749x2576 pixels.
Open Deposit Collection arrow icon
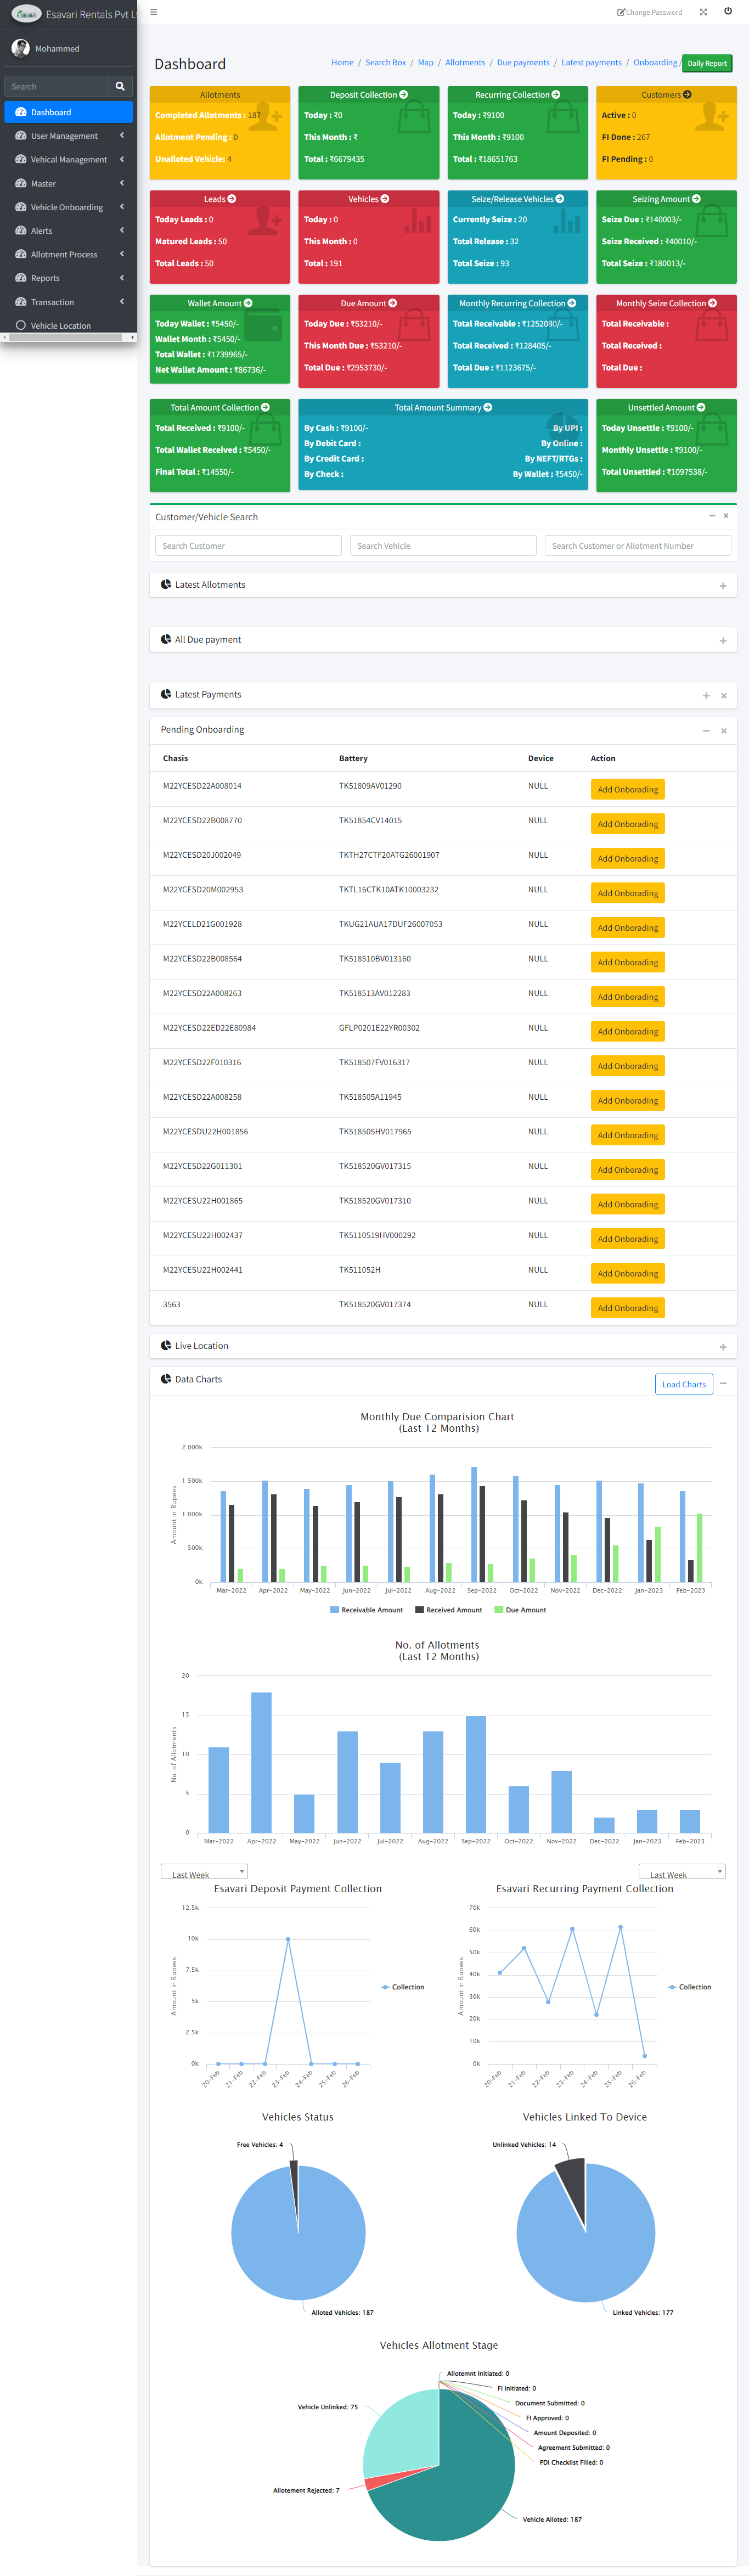tap(404, 95)
